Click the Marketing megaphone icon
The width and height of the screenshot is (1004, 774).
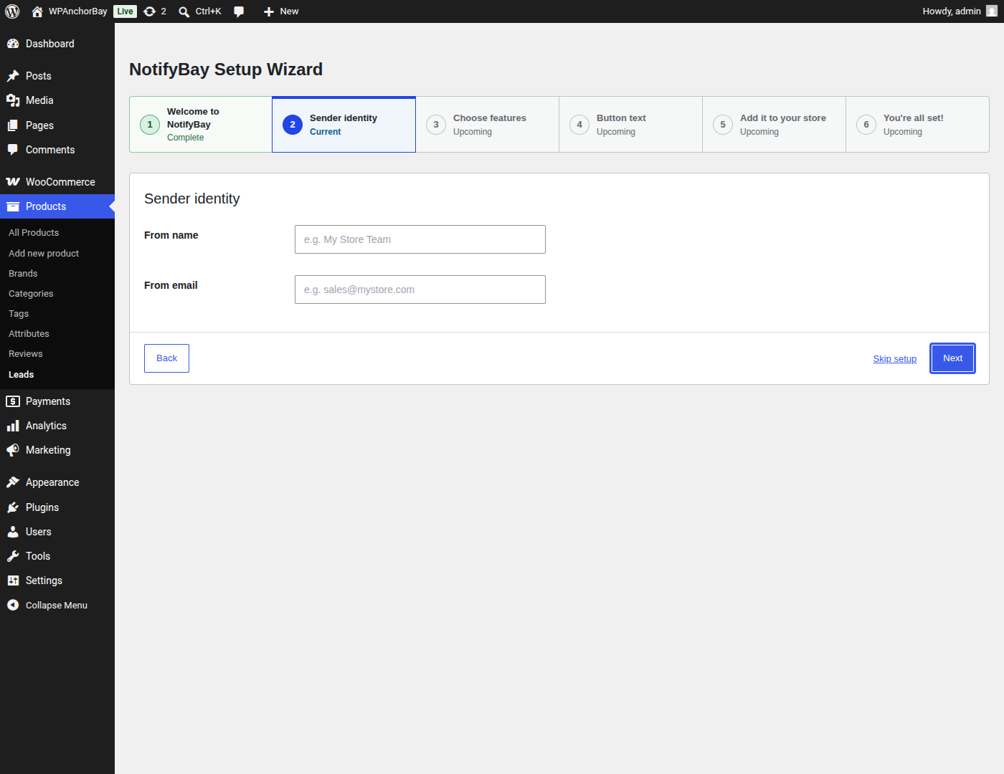click(13, 450)
